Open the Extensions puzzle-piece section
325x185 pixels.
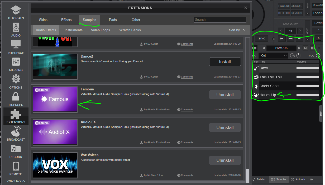tap(16, 116)
